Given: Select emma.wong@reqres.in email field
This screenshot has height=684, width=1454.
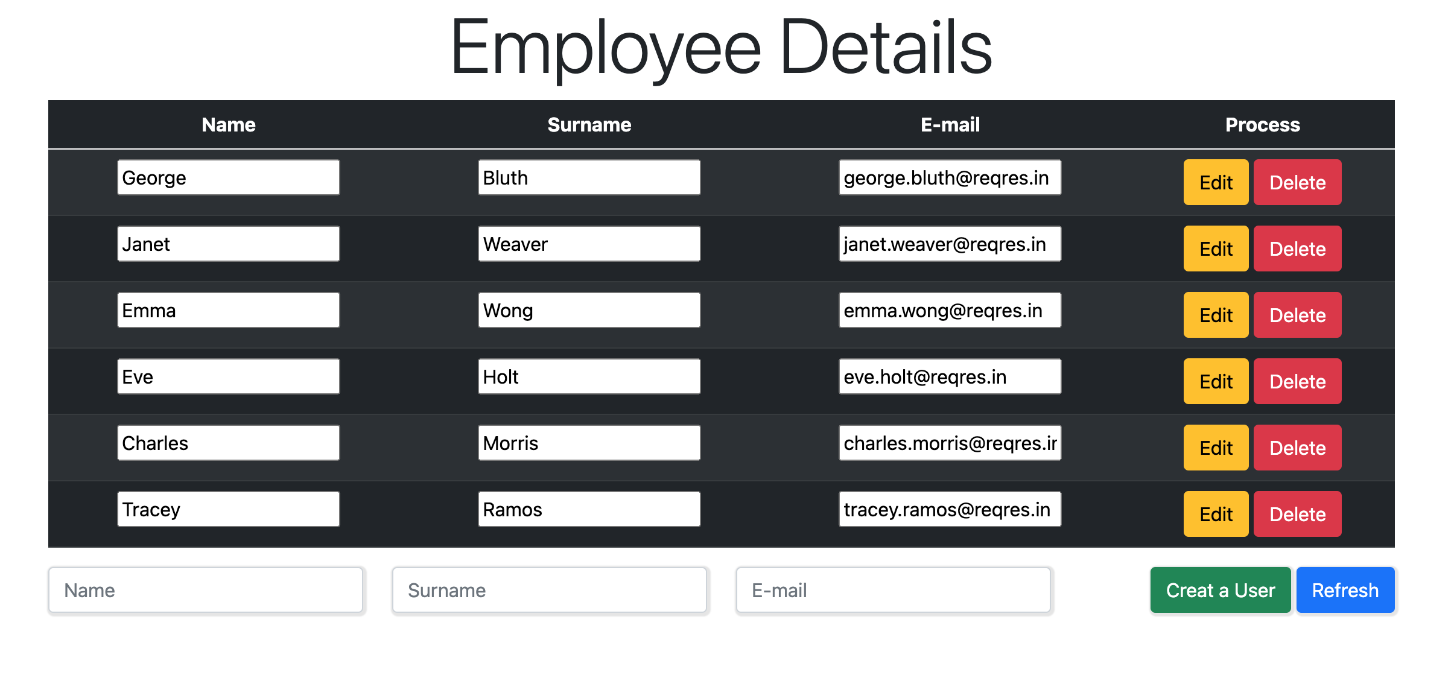Looking at the screenshot, I should [949, 310].
